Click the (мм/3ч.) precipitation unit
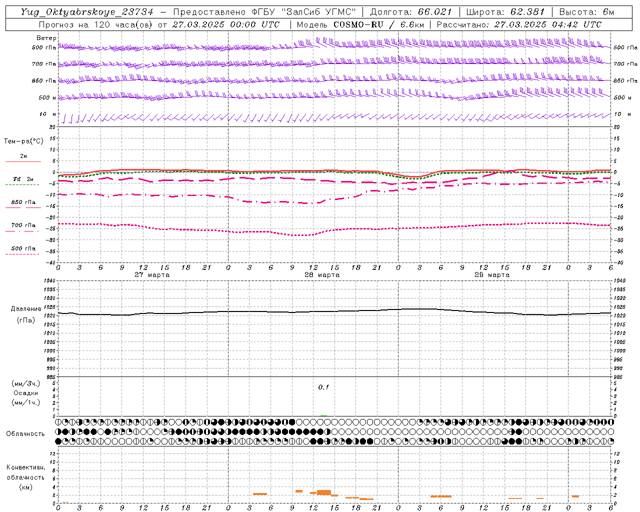The height and width of the screenshot is (512, 640). pyautogui.click(x=26, y=383)
